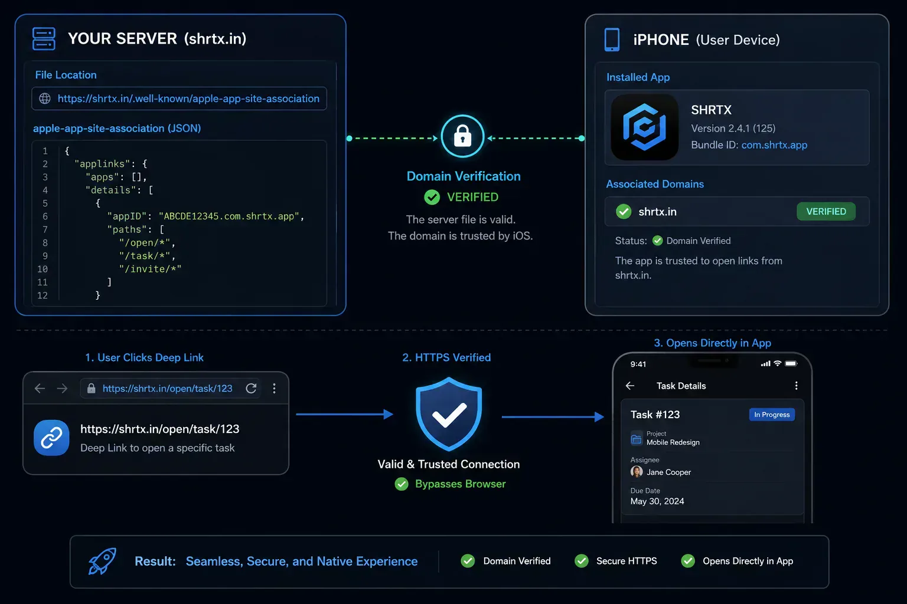Open Task Details overflow menu dots
The height and width of the screenshot is (604, 907).
coord(796,385)
